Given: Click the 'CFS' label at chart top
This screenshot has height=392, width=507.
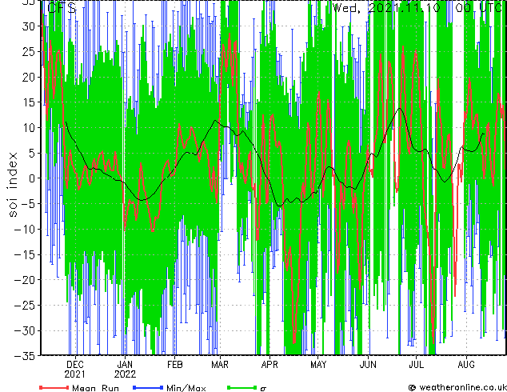Looking at the screenshot, I should pyautogui.click(x=62, y=8).
